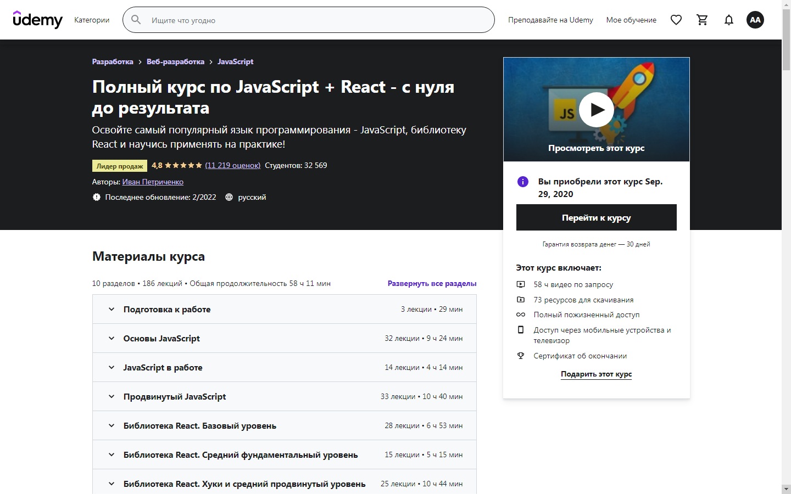791x494 pixels.
Task: Expand the Подготовка к работе section
Action: click(x=285, y=309)
